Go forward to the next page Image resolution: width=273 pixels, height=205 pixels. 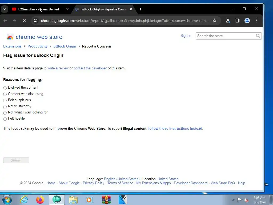(15, 21)
